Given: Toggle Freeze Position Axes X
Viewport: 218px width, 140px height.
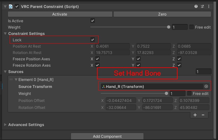Looking at the screenshot, I should pyautogui.click(x=97, y=59).
